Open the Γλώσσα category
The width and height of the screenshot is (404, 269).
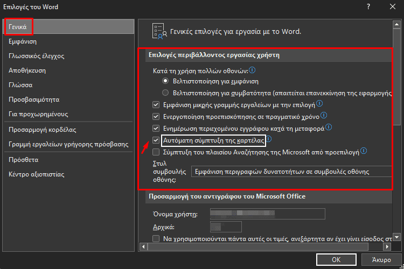pyautogui.click(x=68, y=85)
